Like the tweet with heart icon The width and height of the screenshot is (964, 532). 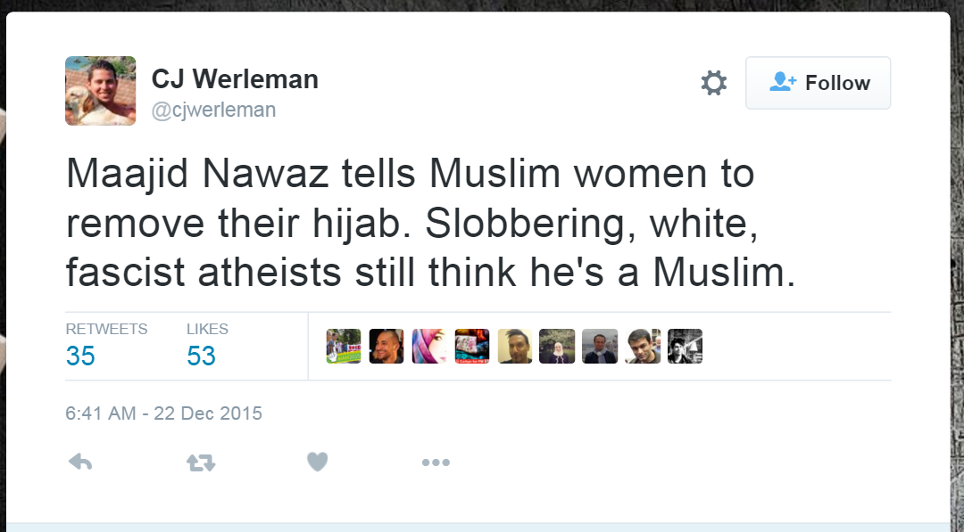tap(317, 462)
